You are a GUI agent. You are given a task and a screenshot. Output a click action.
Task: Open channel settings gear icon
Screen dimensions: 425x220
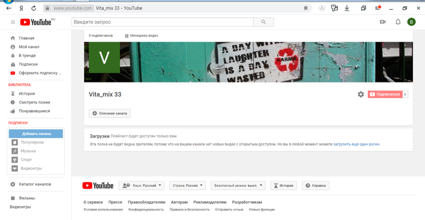[361, 94]
